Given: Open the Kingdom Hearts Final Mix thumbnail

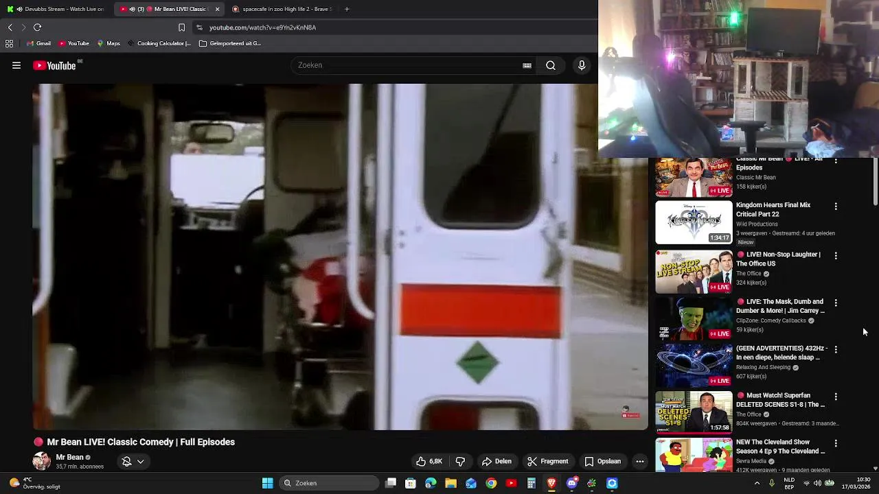Looking at the screenshot, I should click(x=694, y=222).
